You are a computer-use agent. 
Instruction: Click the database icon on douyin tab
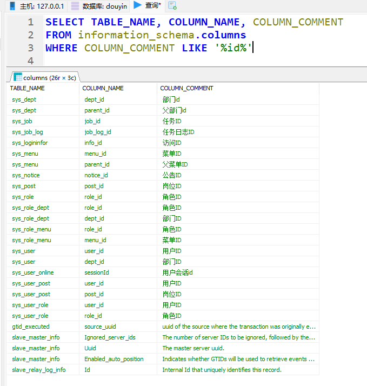(75, 6)
